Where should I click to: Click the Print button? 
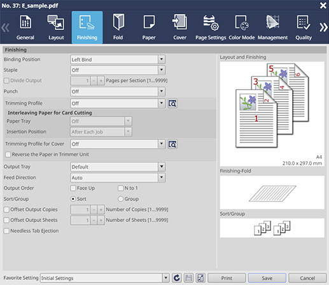pyautogui.click(x=227, y=278)
